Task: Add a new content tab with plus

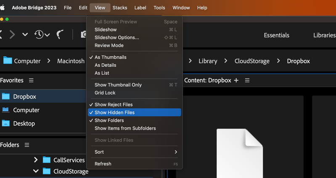Action: [x=236, y=80]
